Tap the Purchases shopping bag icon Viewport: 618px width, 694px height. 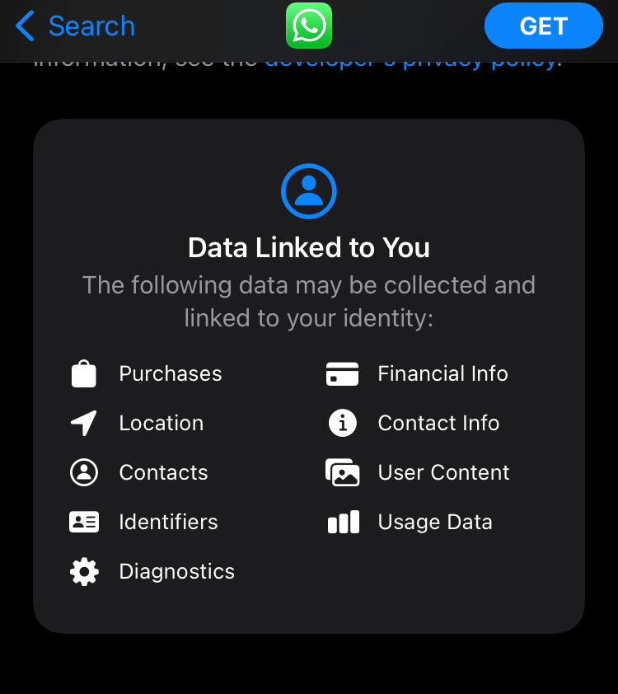84,374
